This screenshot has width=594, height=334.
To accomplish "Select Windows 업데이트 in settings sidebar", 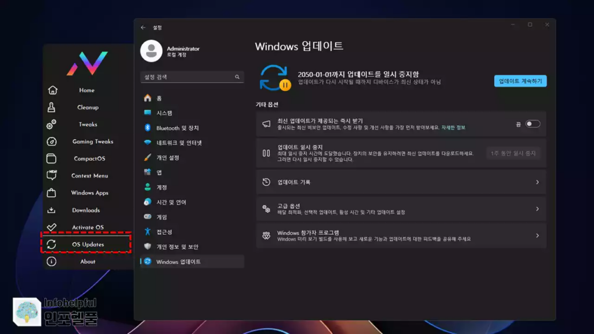I will point(192,262).
